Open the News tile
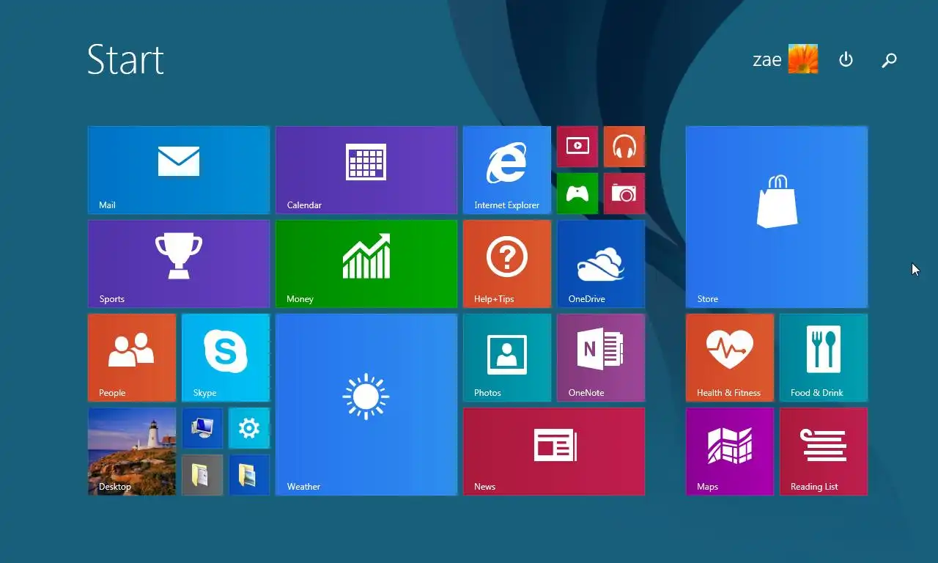 click(x=554, y=452)
